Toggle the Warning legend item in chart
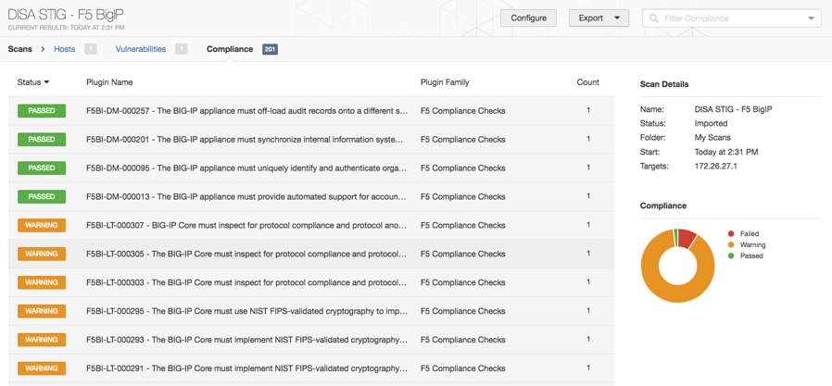The height and width of the screenshot is (386, 832). [747, 245]
